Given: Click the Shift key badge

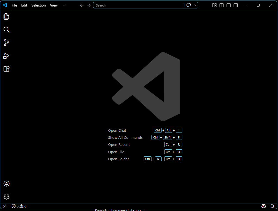Looking at the screenshot, I should pyautogui.click(x=167, y=137).
